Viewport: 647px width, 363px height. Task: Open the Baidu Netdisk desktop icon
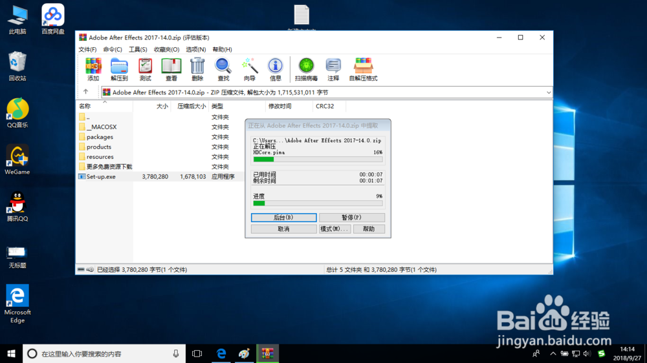tap(53, 19)
